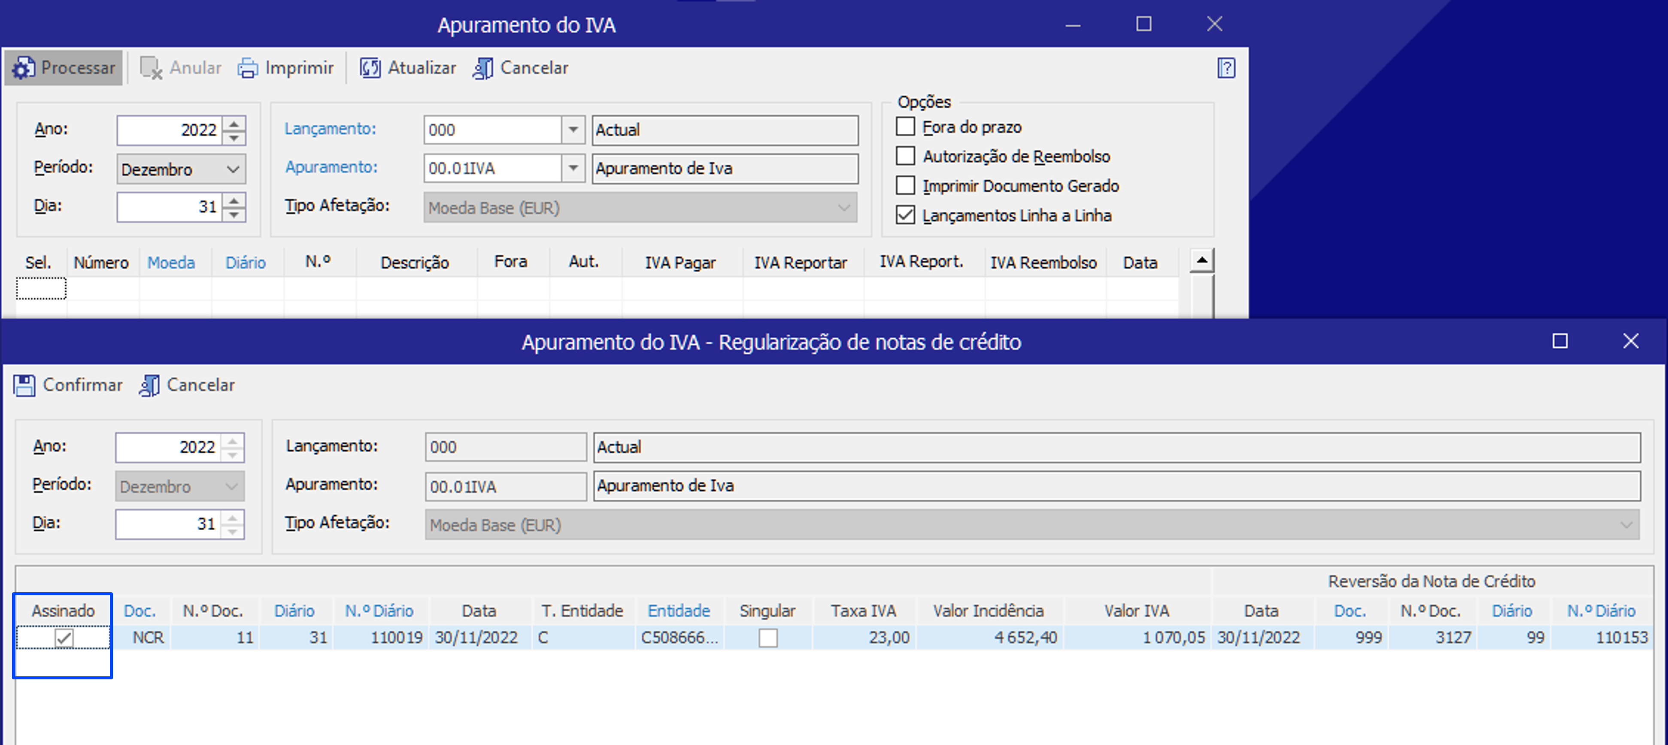Screen dimensions: 1668x745
Task: Click the Entidade column header
Action: coord(679,611)
